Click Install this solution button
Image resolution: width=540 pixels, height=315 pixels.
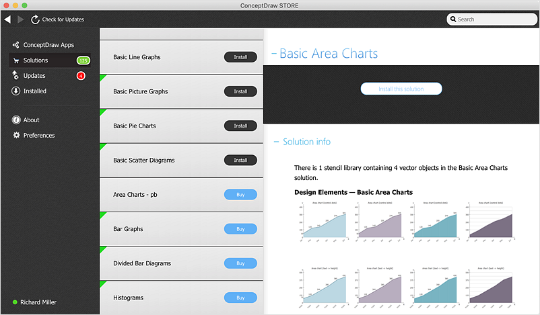(x=401, y=89)
